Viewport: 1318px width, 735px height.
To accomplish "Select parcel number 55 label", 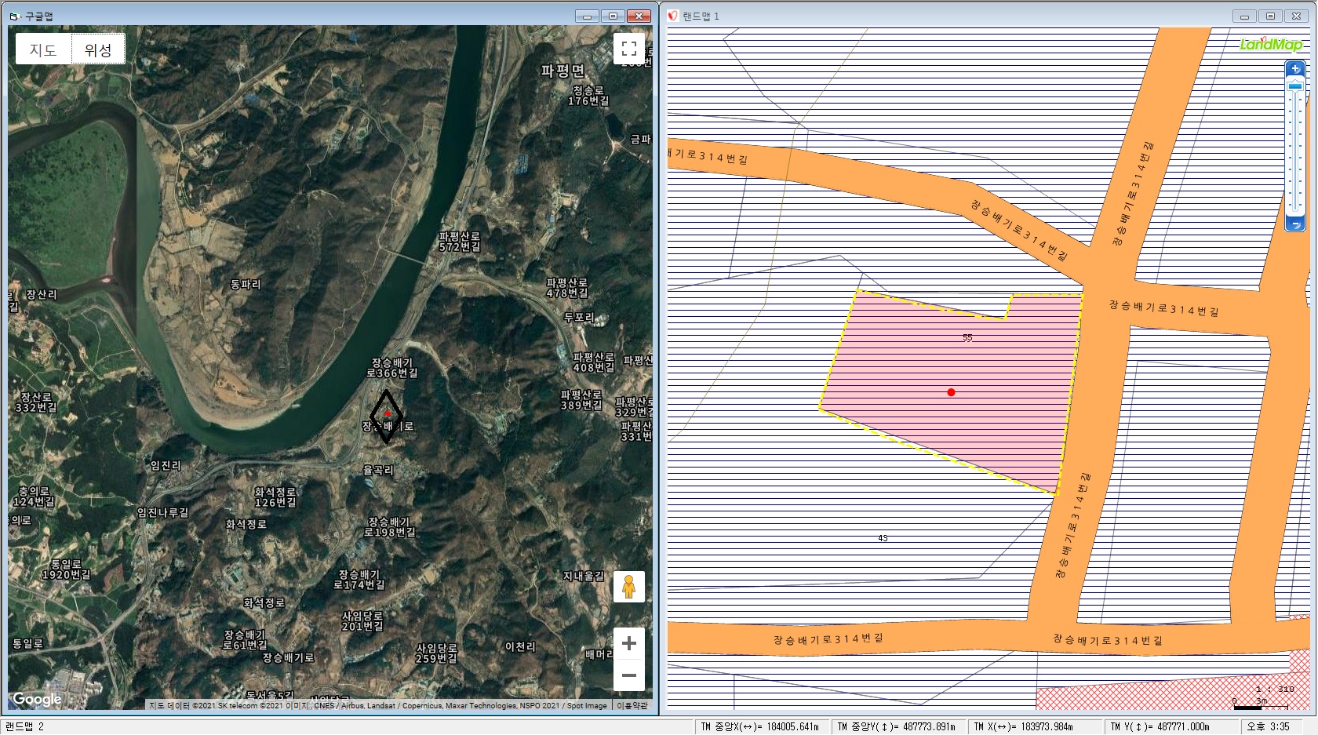I will 967,338.
